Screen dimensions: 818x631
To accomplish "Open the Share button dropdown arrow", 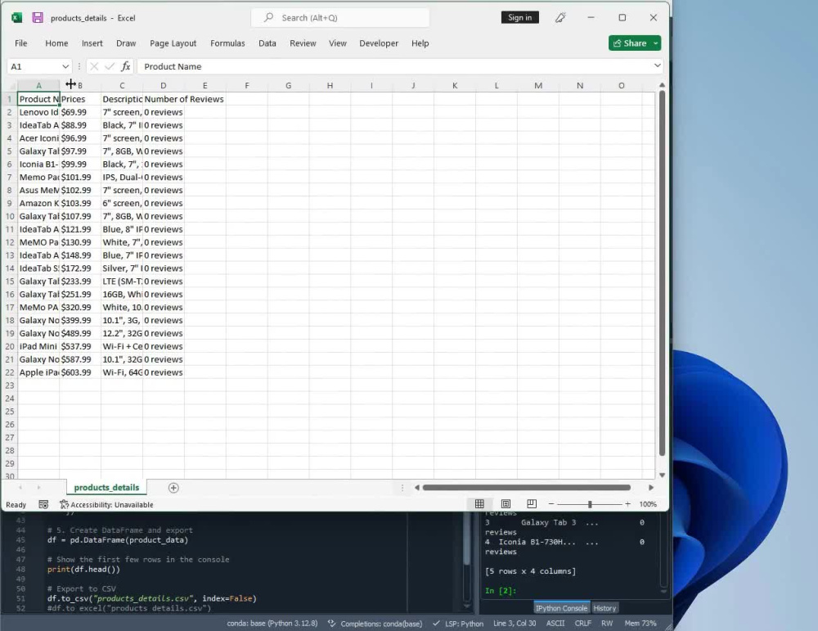I will point(656,43).
